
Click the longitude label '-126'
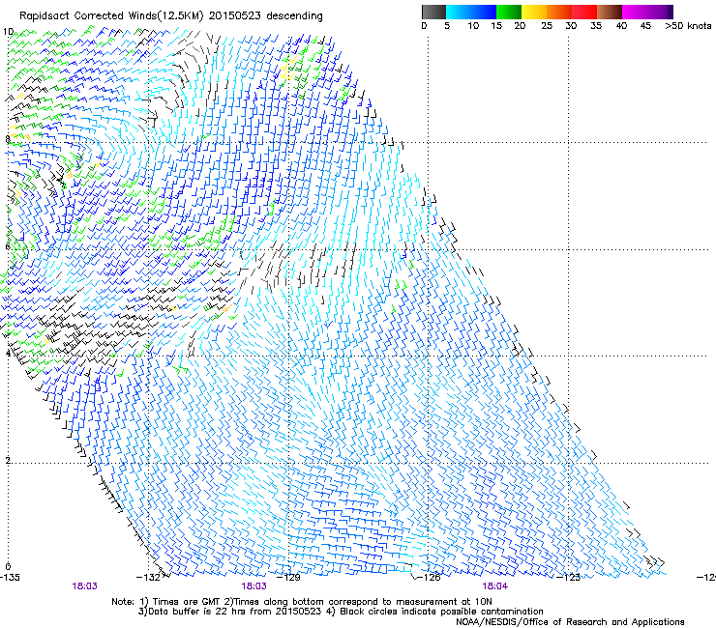(x=429, y=578)
